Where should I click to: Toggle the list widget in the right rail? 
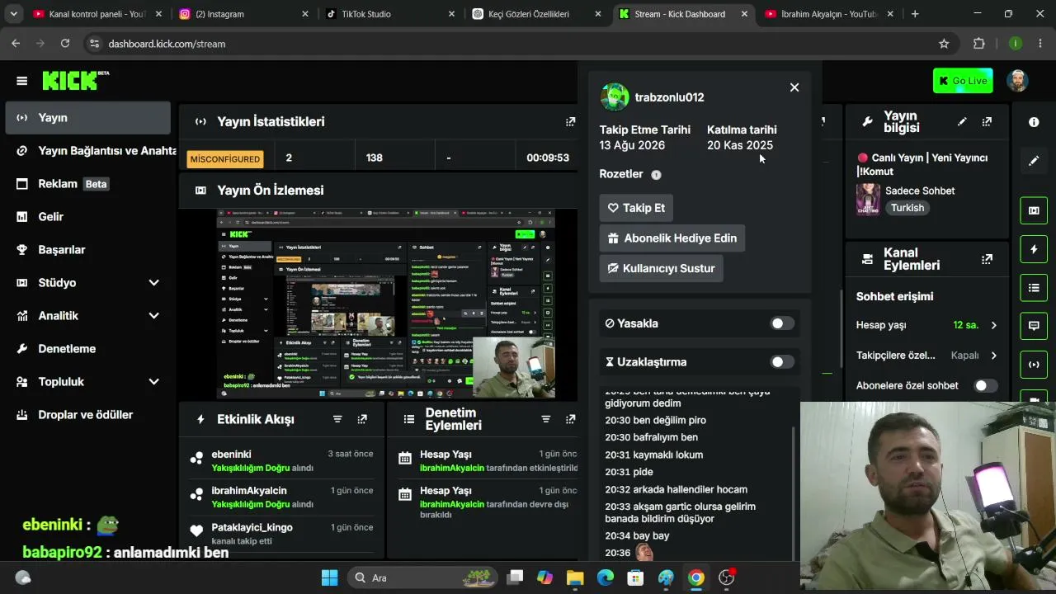1034,288
